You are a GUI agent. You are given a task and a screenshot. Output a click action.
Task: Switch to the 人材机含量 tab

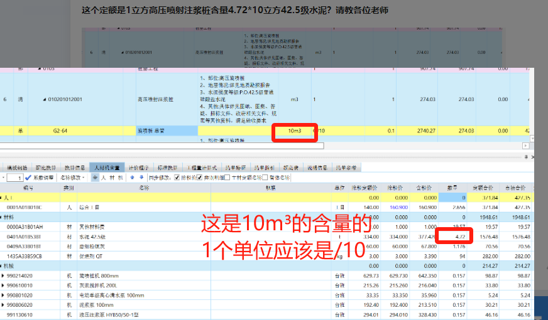click(x=107, y=168)
